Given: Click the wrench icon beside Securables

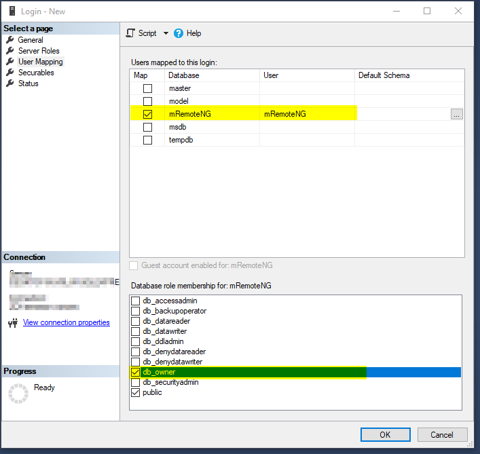Looking at the screenshot, I should [10, 72].
